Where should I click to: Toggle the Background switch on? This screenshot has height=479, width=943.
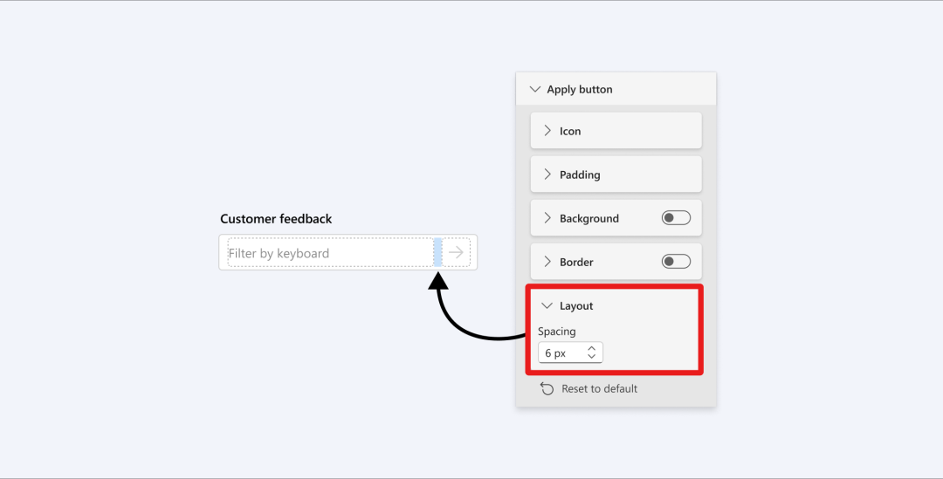tap(676, 217)
